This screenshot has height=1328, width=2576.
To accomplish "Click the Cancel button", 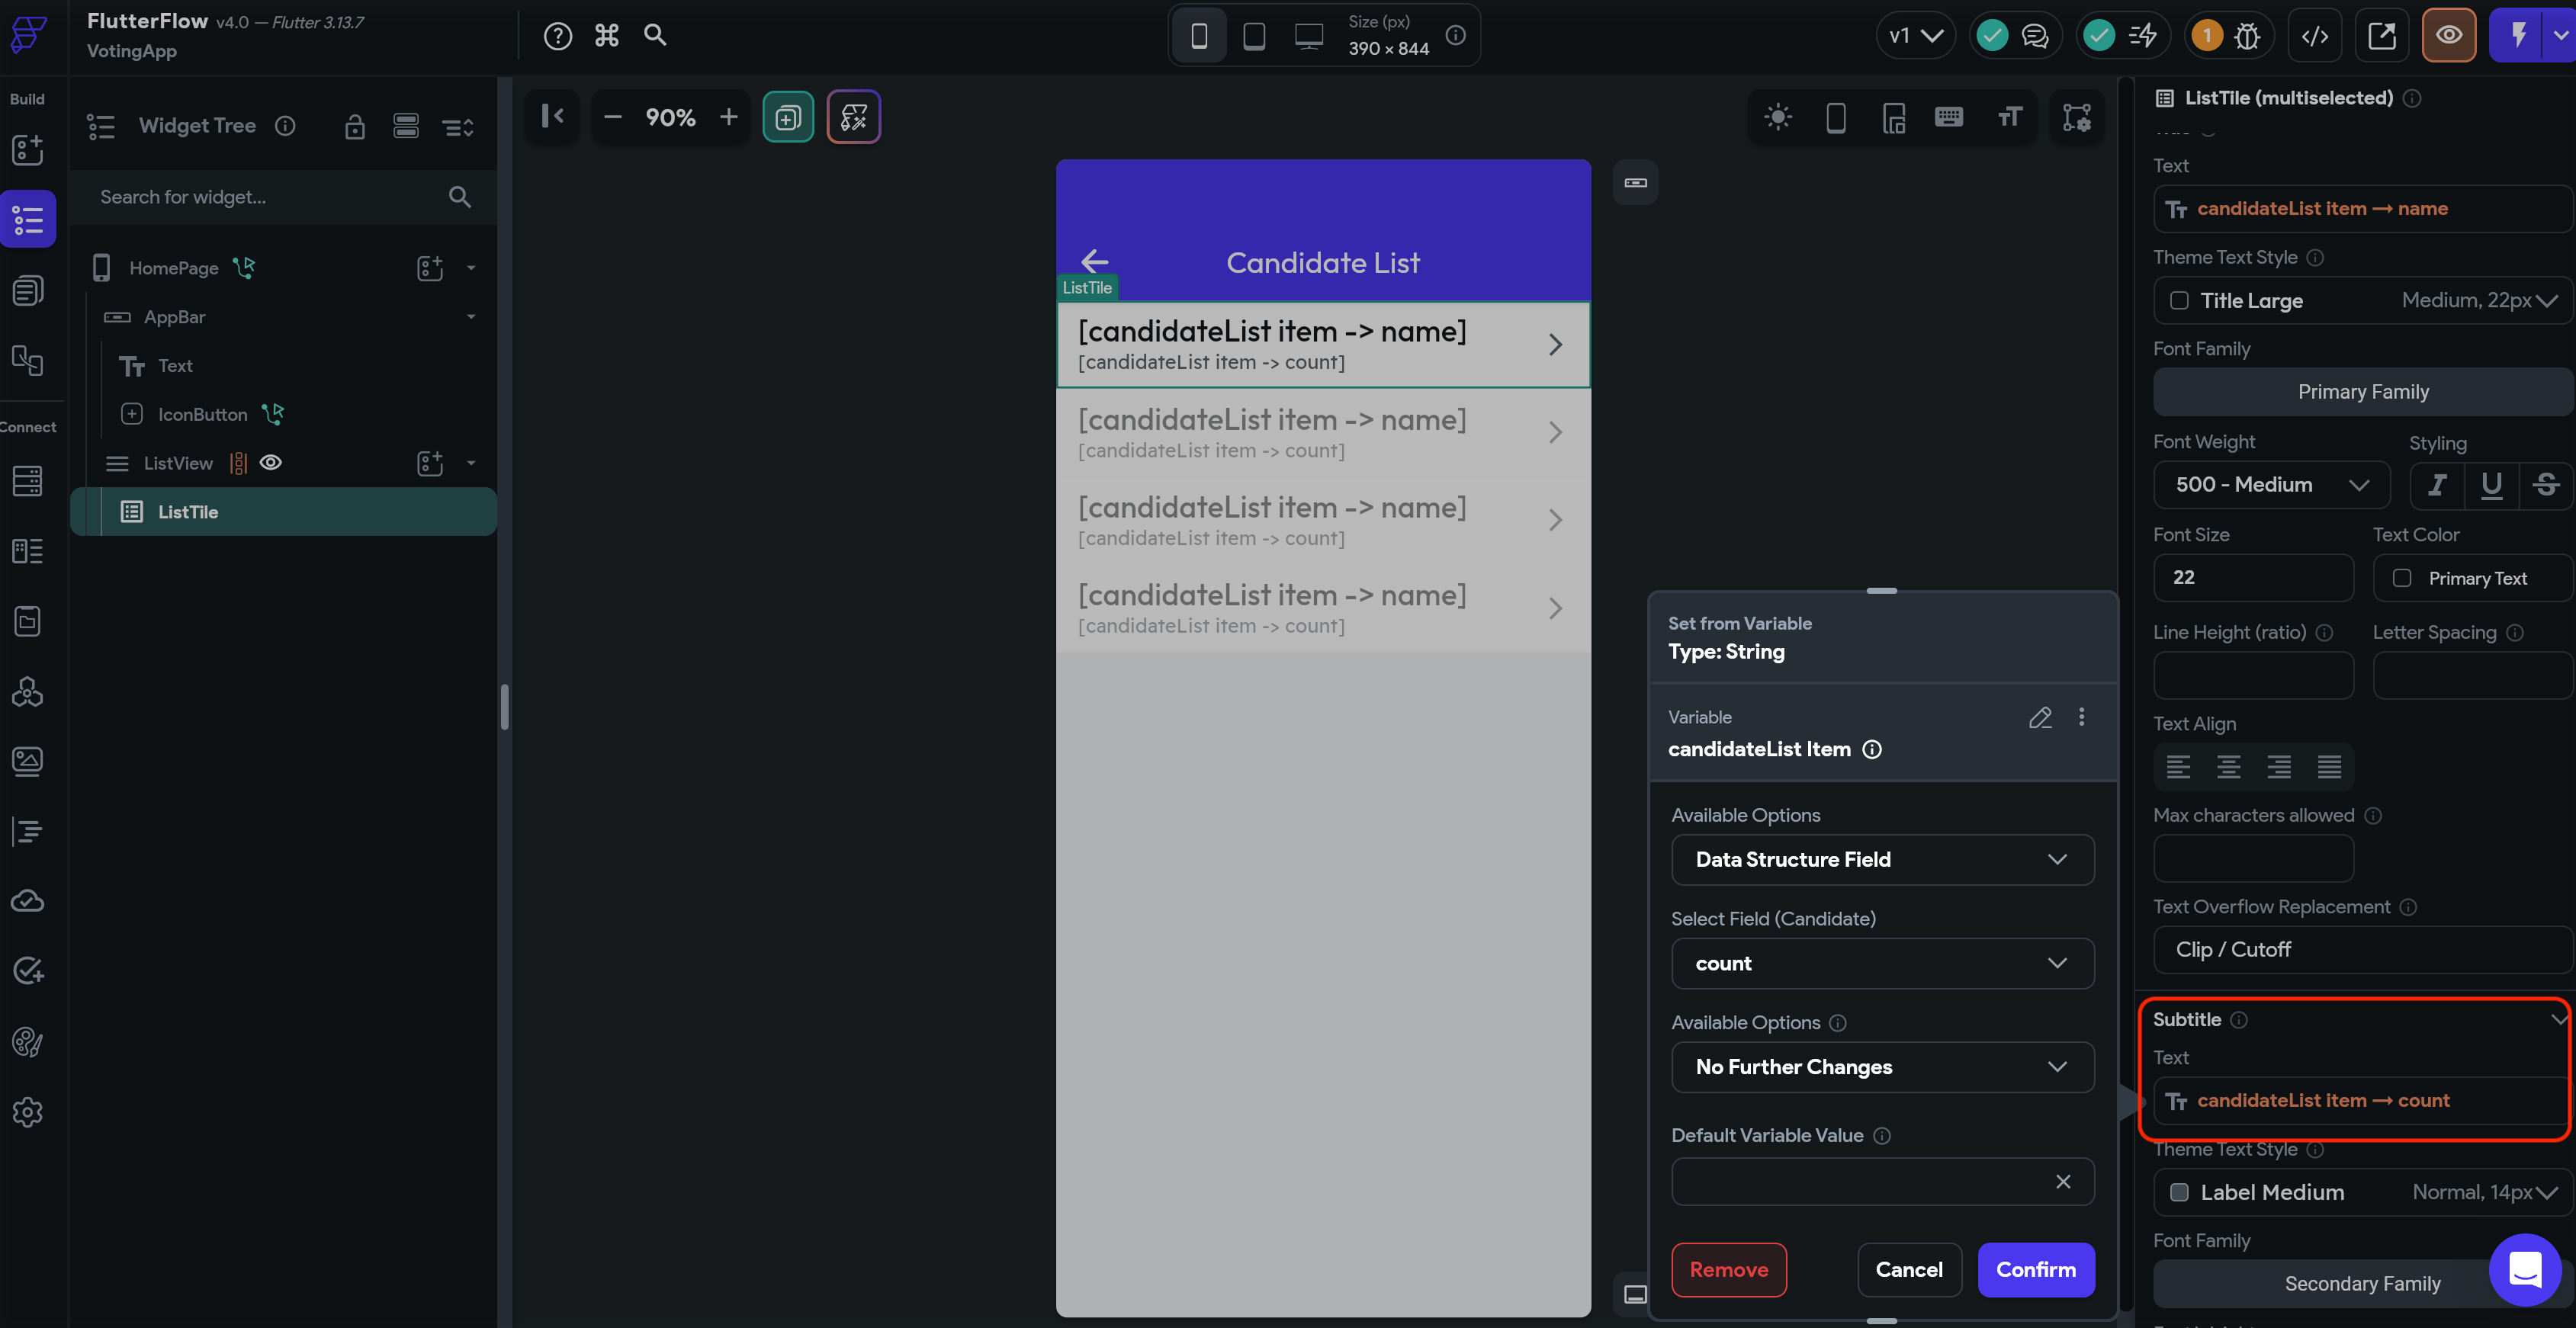I will pos(1909,1270).
